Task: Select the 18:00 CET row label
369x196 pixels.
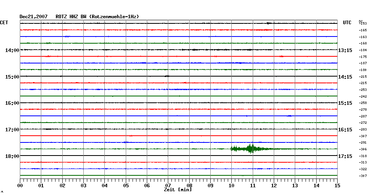Action: (x=12, y=156)
